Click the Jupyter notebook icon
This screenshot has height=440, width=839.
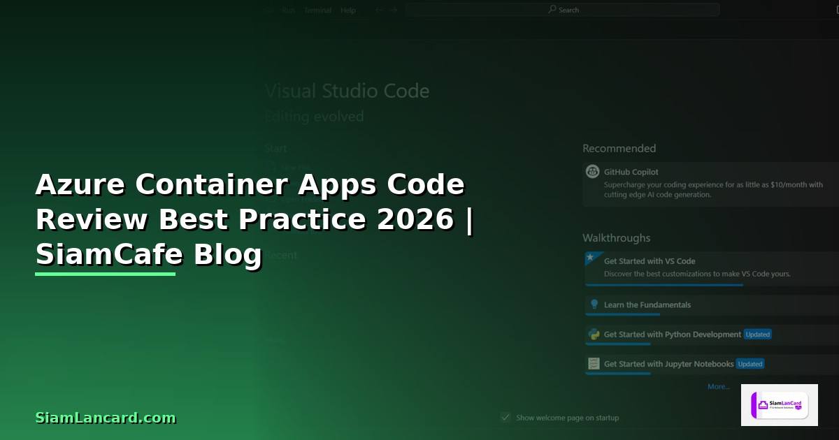pos(594,364)
